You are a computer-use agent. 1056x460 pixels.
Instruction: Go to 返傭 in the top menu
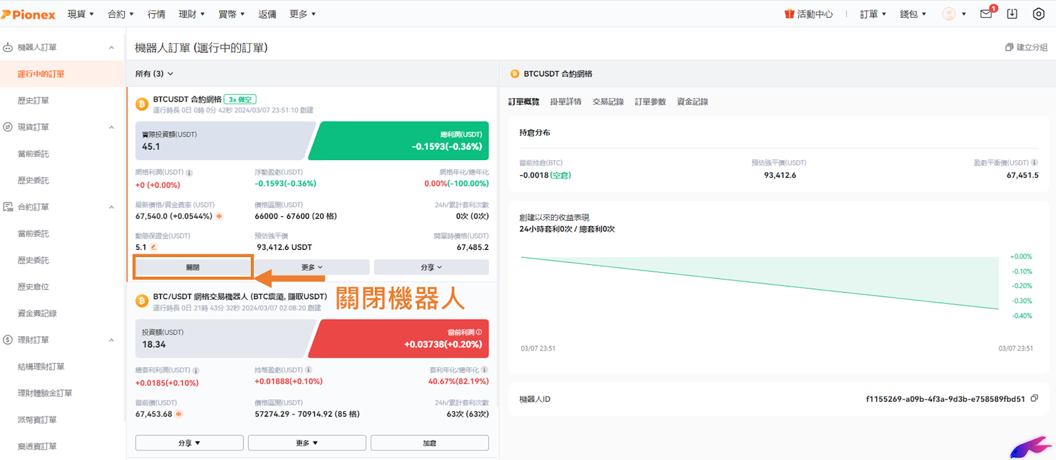tap(267, 14)
